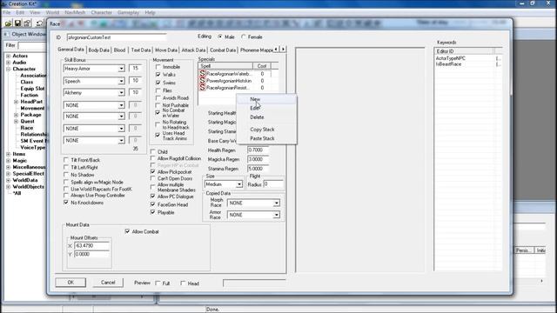Viewport: 557px width, 313px height.
Task: Click the tab strip left scroll arrow
Action: click(276, 49)
